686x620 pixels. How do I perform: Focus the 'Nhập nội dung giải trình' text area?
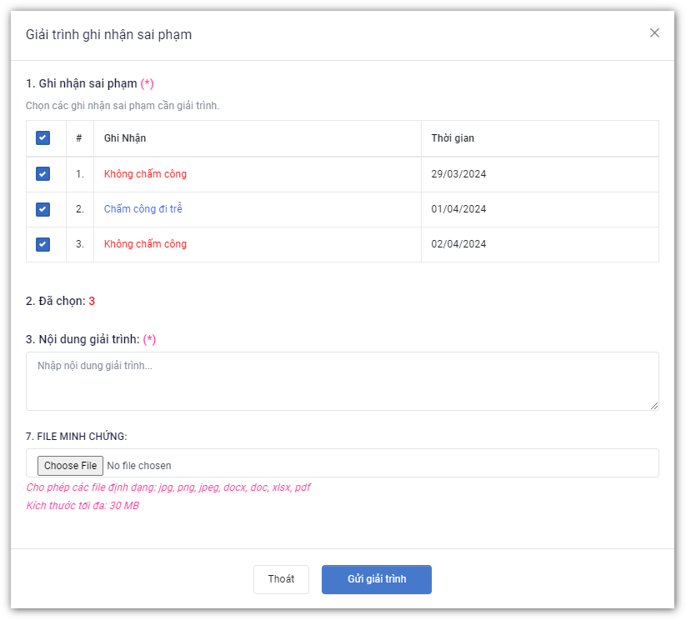(x=342, y=381)
